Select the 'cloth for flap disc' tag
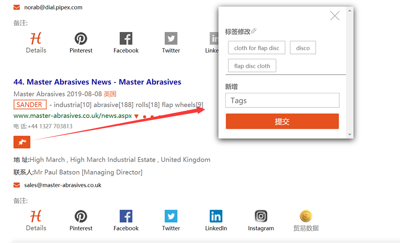 257,48
